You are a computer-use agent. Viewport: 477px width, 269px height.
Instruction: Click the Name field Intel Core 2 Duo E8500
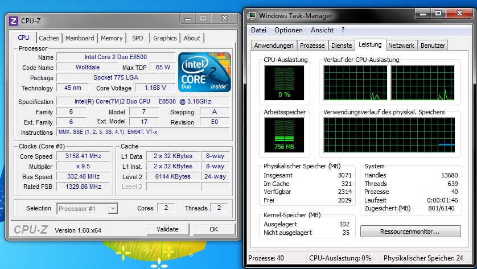click(116, 57)
